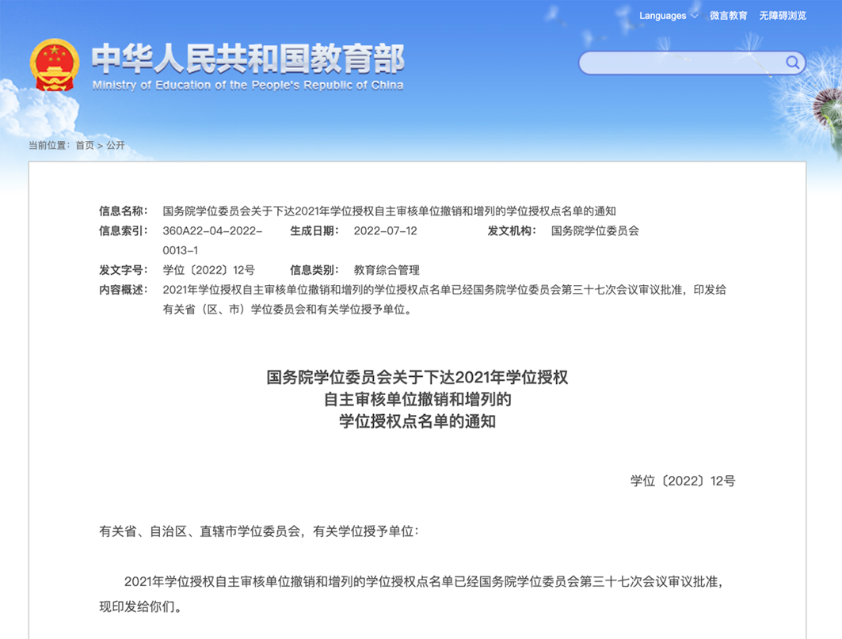Click the national emblem logo

pos(55,64)
